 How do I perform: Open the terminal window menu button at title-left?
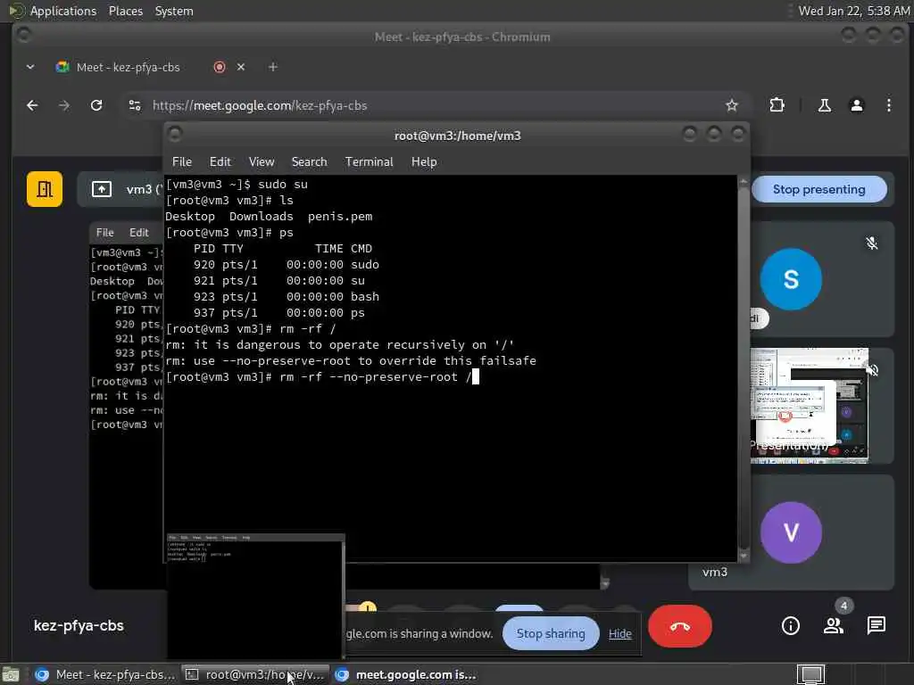click(175, 135)
